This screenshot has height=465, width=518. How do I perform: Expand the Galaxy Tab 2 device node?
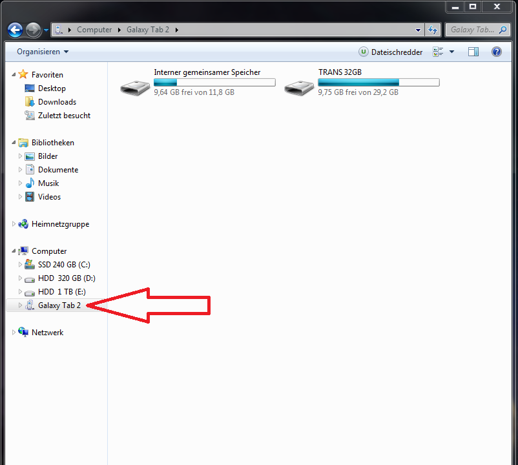(20, 305)
